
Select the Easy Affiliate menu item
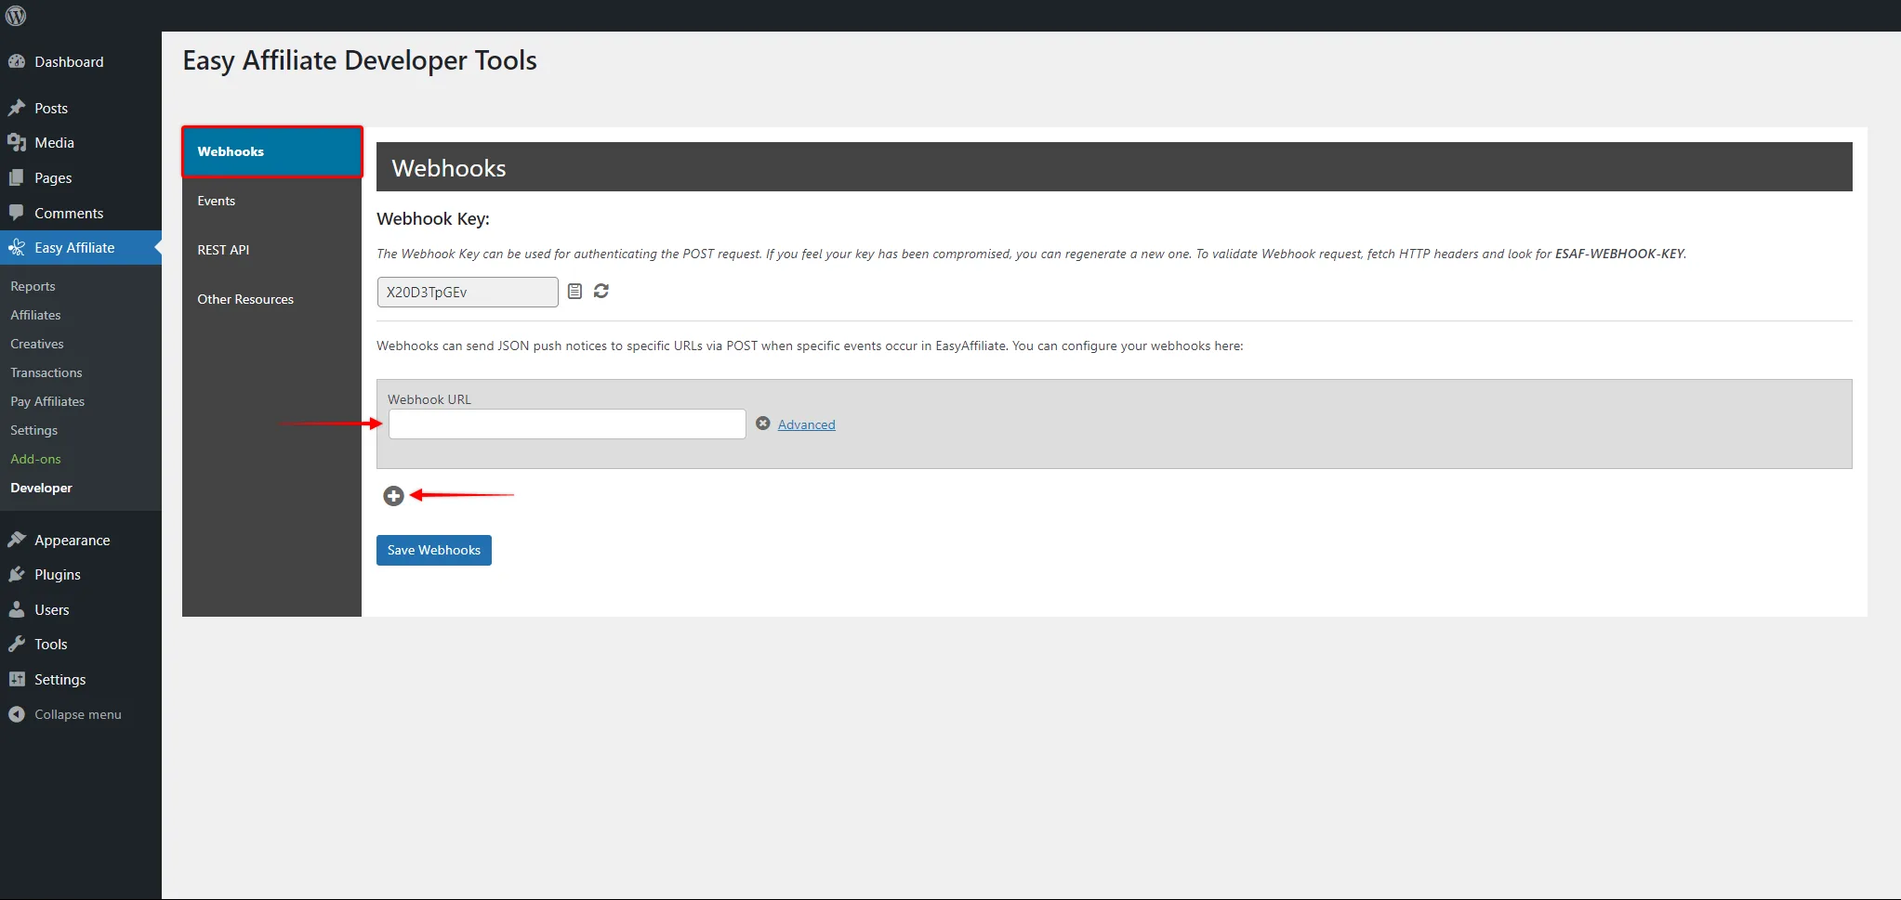[x=81, y=247]
